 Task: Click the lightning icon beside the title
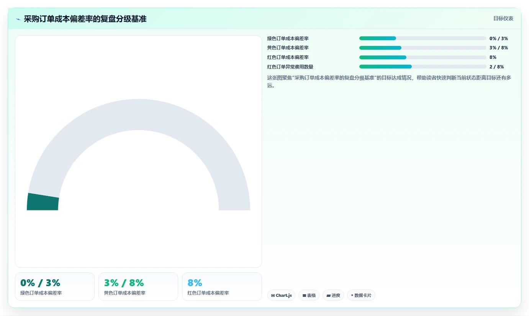pos(18,19)
